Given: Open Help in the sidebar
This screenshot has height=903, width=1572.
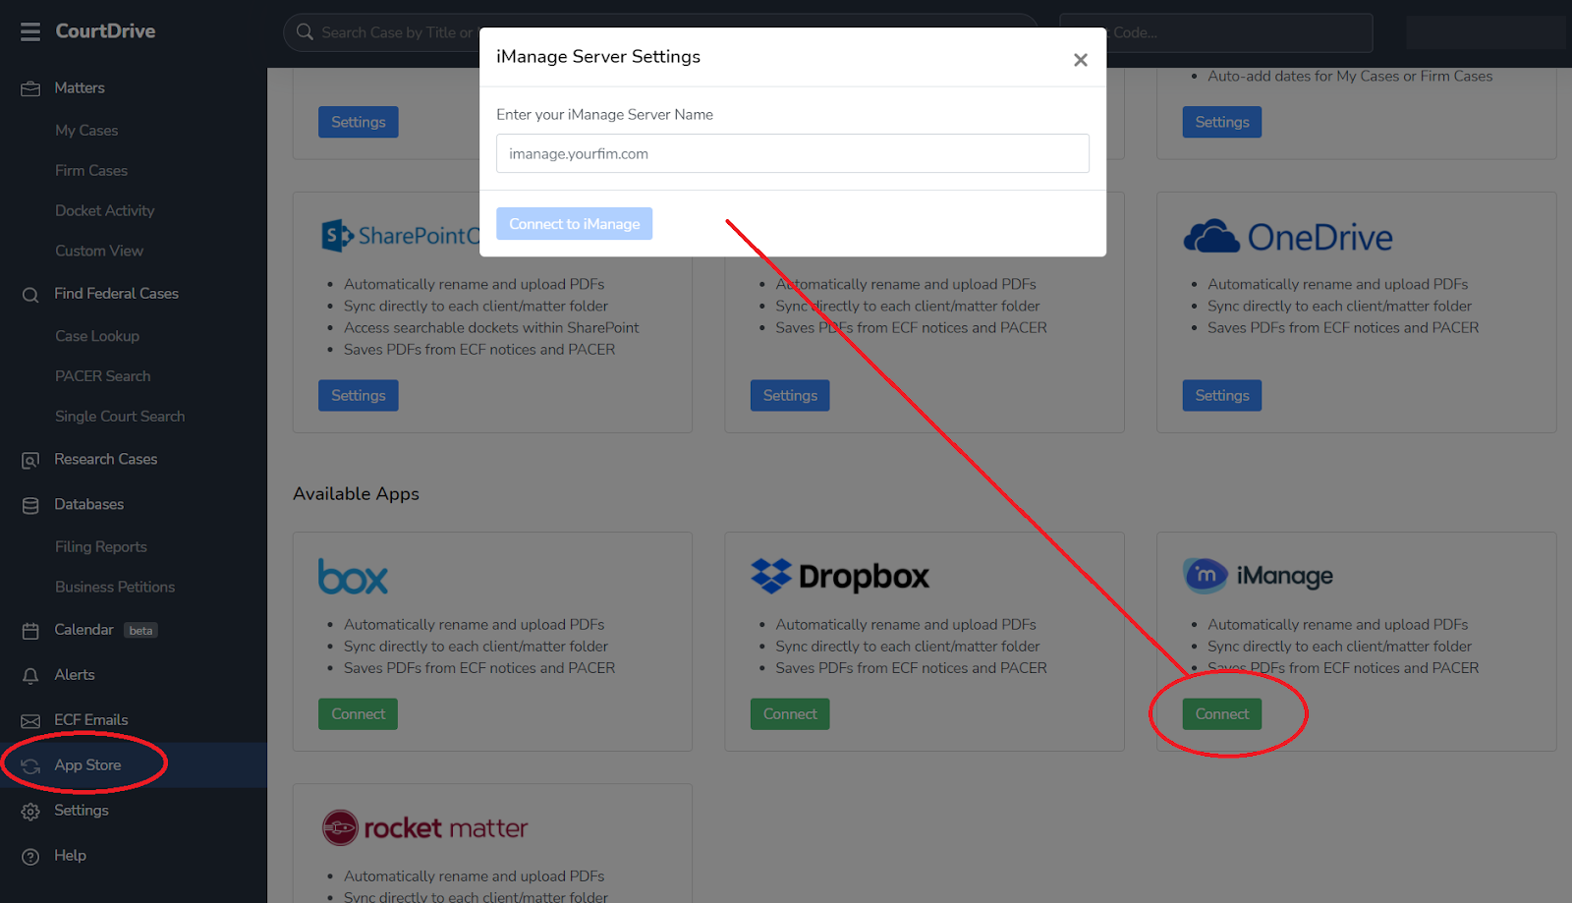Looking at the screenshot, I should pyautogui.click(x=71, y=856).
